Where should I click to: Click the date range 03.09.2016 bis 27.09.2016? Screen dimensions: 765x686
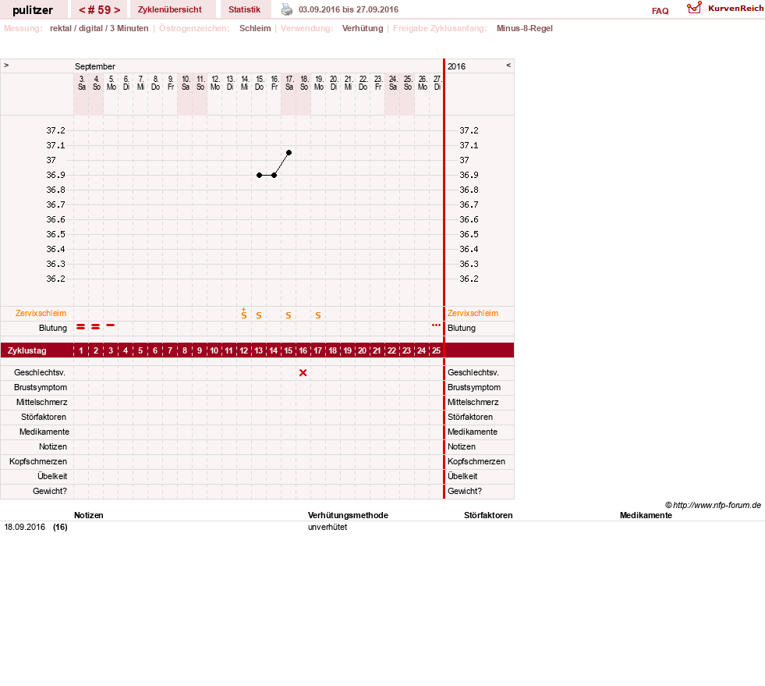click(x=349, y=10)
